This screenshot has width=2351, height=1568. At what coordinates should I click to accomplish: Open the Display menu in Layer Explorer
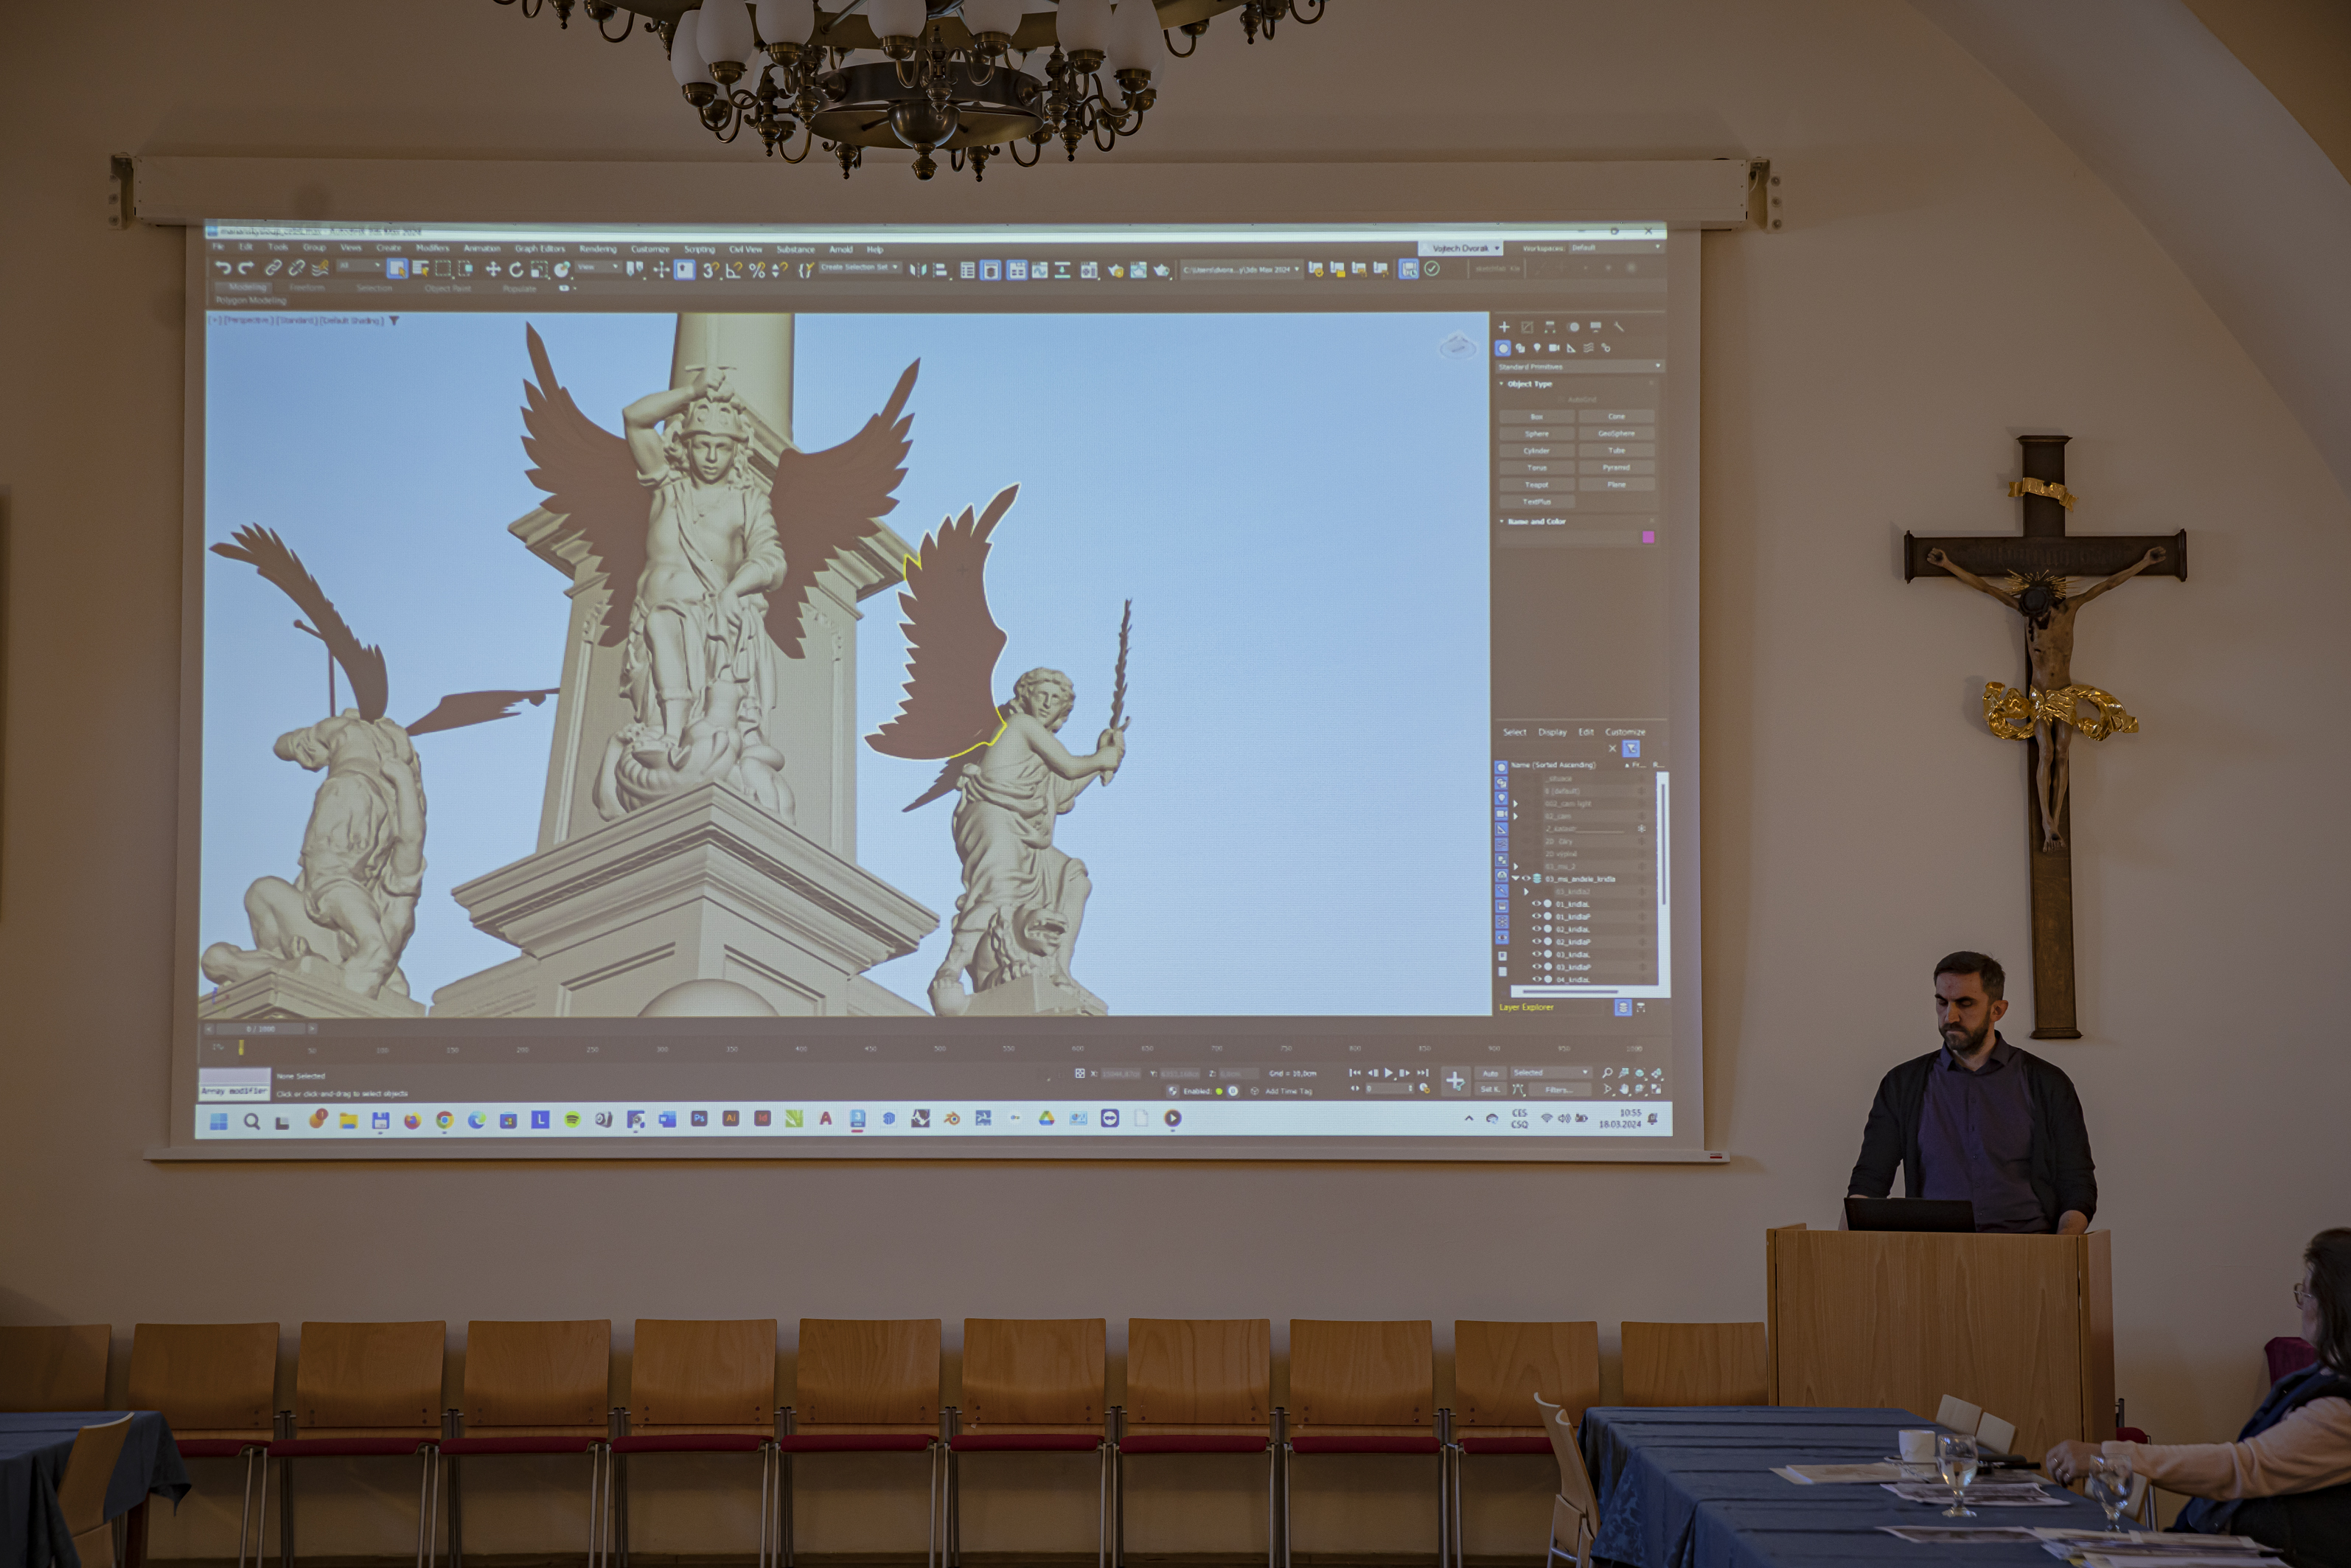[1552, 732]
